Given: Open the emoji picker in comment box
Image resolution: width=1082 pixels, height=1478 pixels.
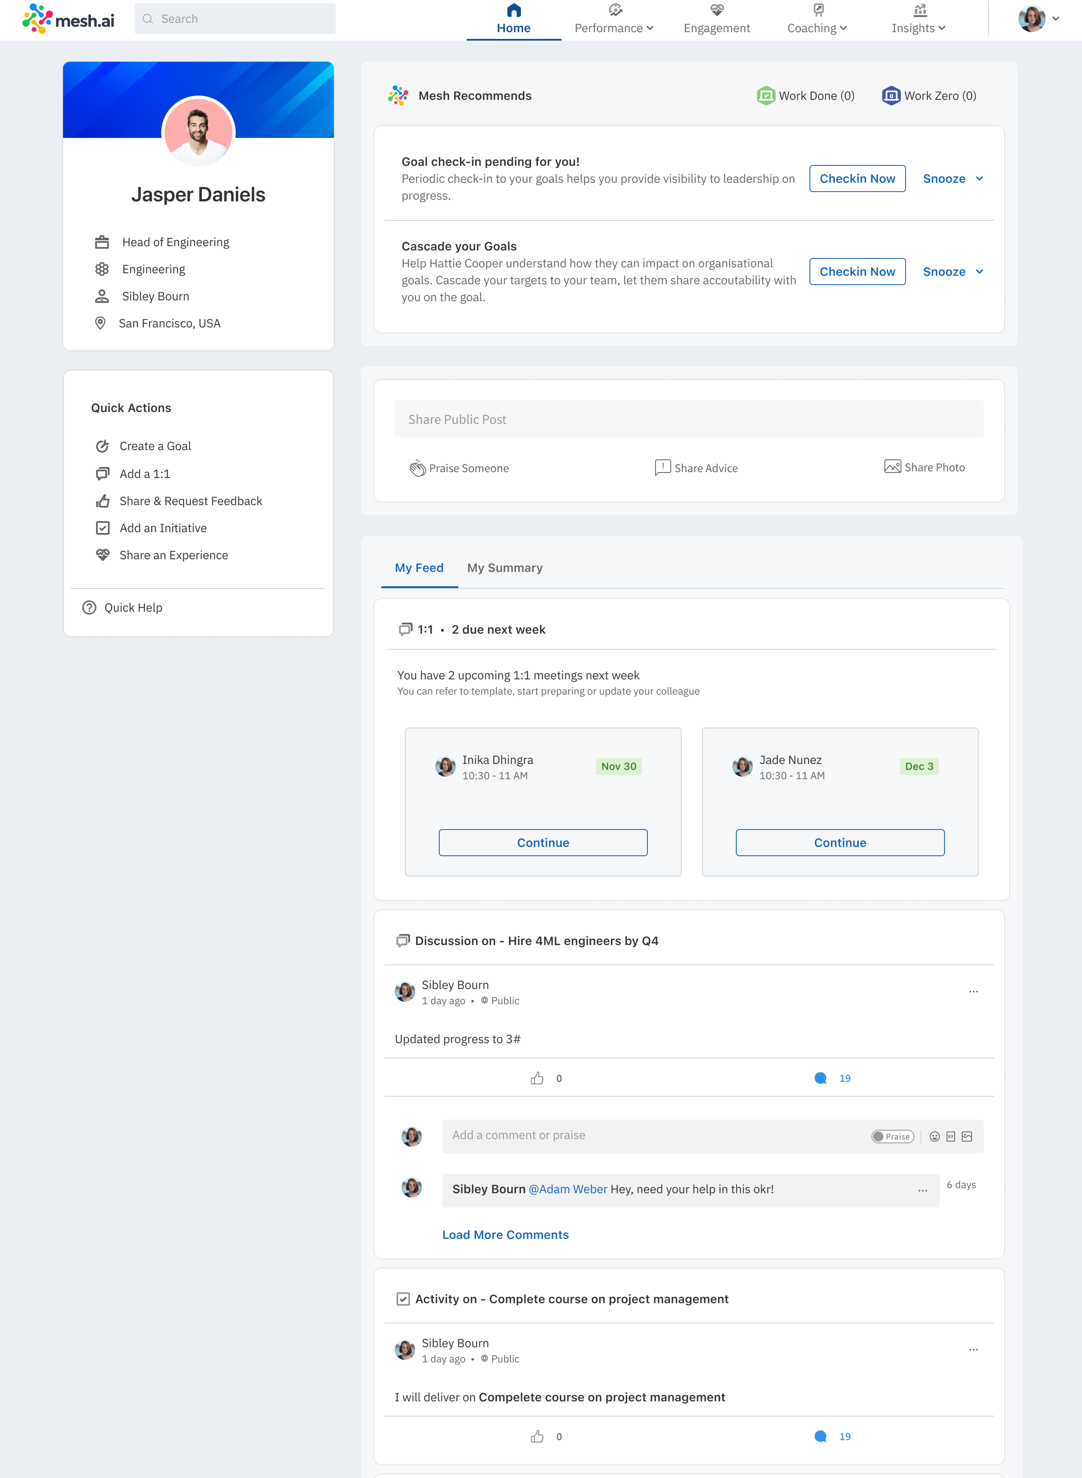Looking at the screenshot, I should click(935, 1136).
